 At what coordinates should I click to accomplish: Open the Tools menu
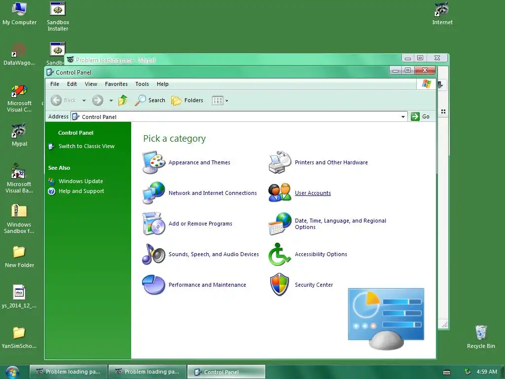point(142,84)
